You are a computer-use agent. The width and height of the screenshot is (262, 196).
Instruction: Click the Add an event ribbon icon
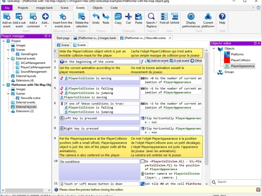[x=7, y=17]
